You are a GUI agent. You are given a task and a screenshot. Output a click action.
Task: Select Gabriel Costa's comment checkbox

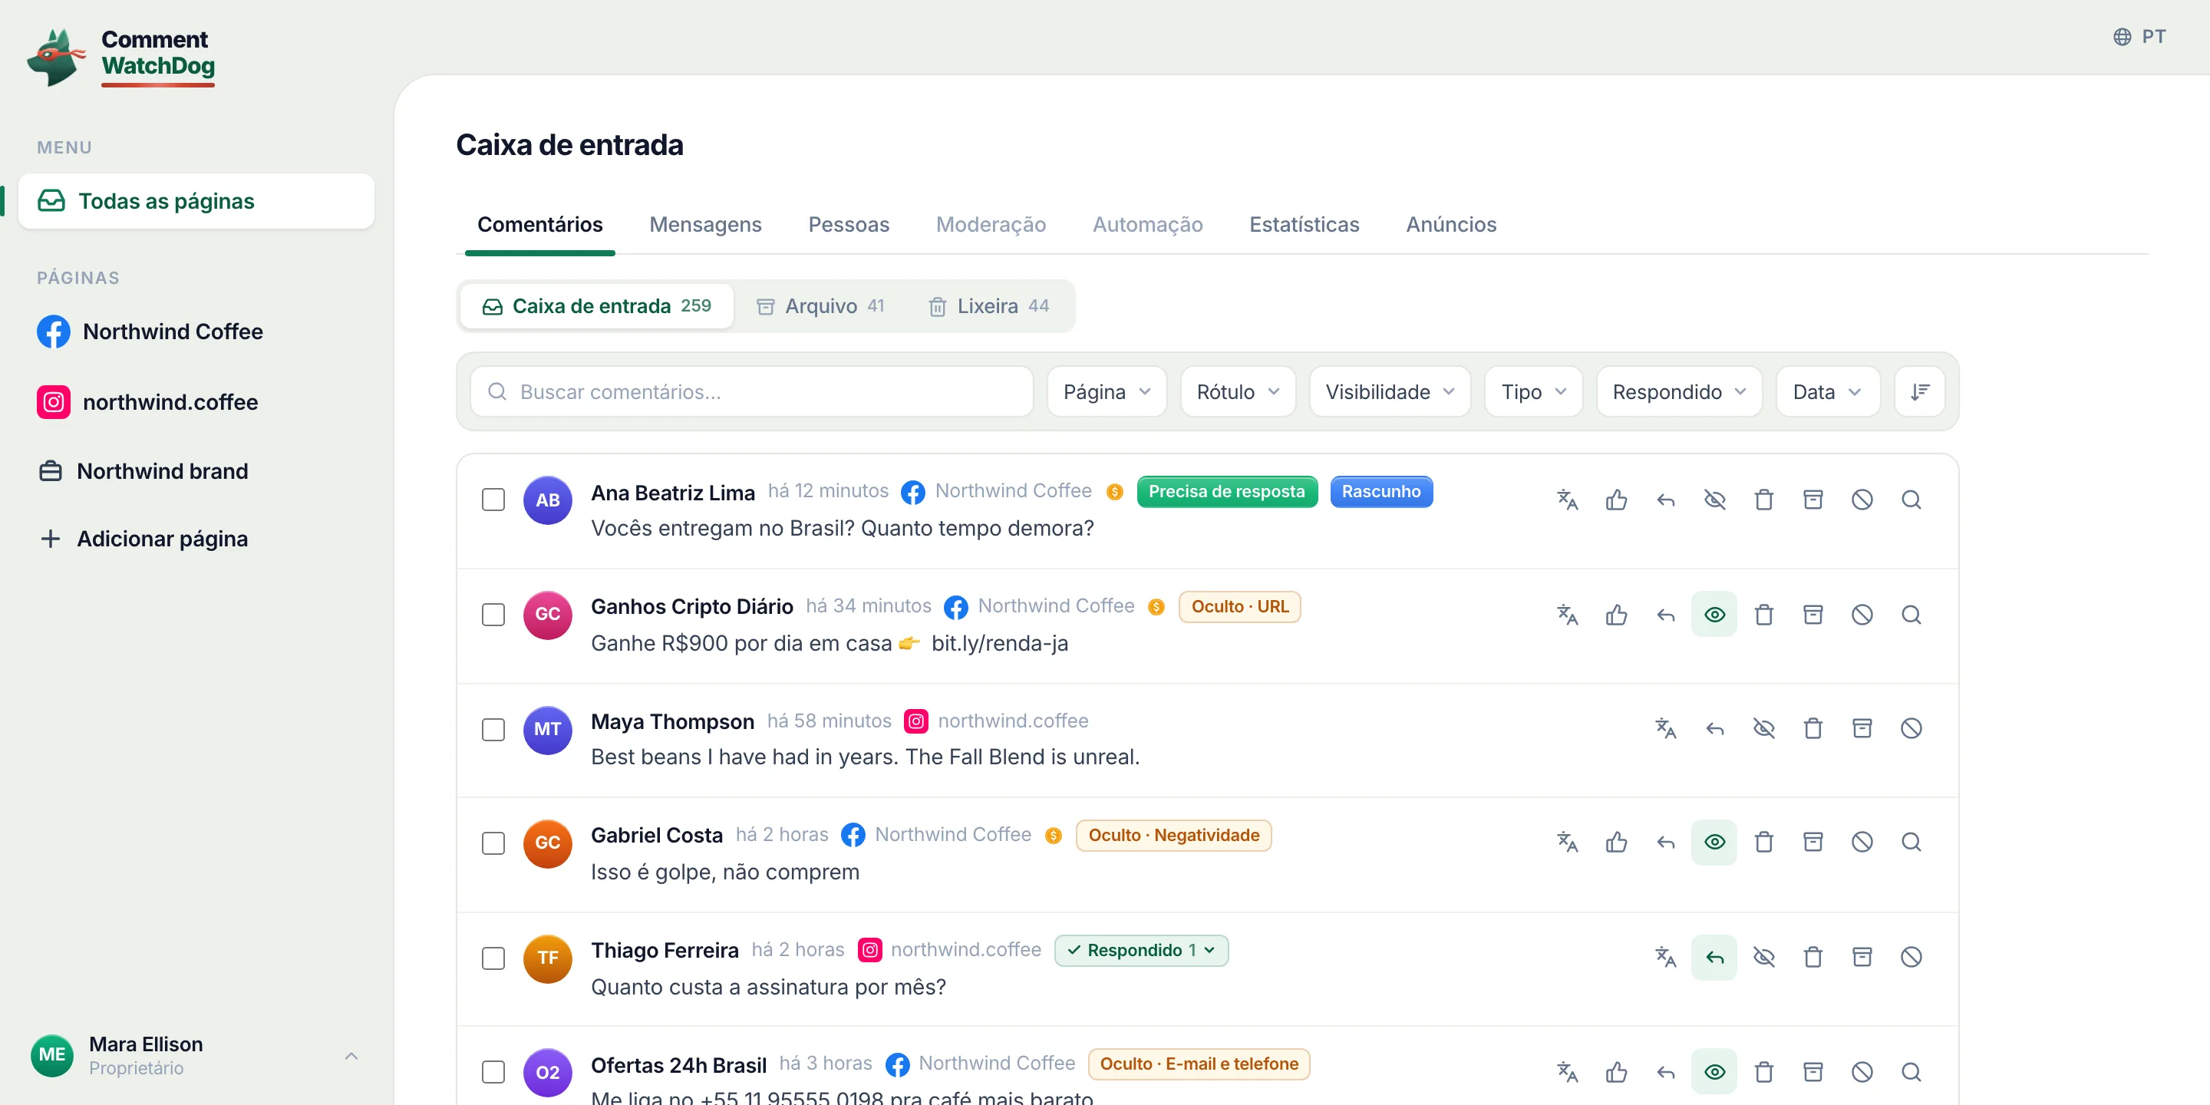tap(493, 843)
